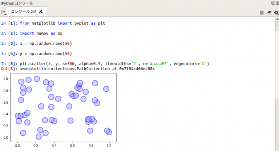This screenshot has width=279, height=151.
Task: Click the scatter plot output image
Action: tap(63, 108)
